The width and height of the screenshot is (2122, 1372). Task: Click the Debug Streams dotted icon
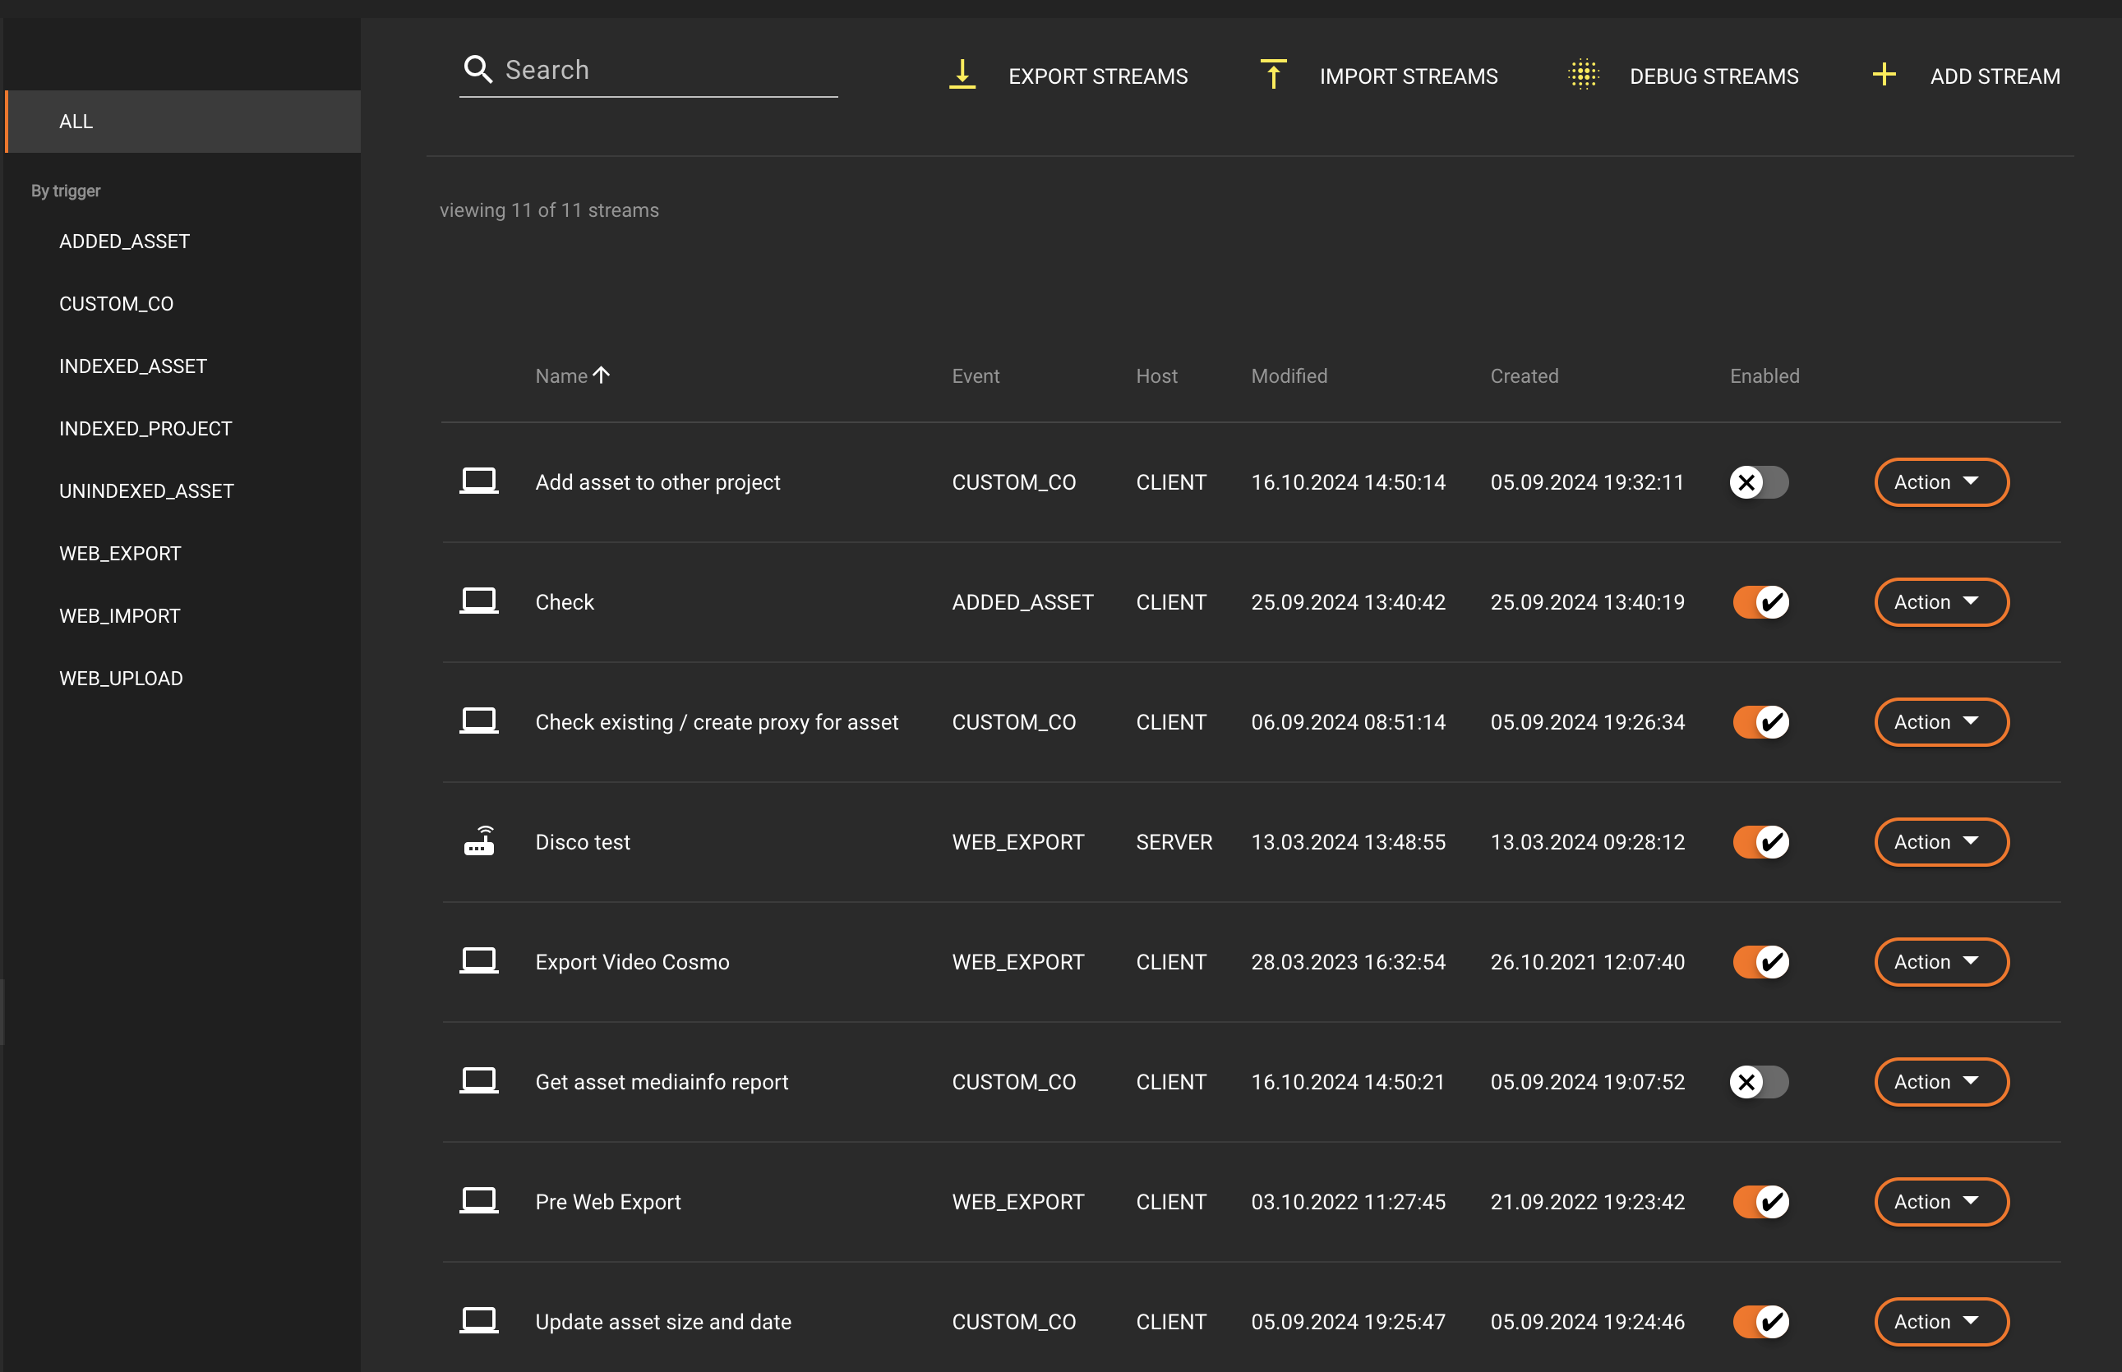point(1583,75)
